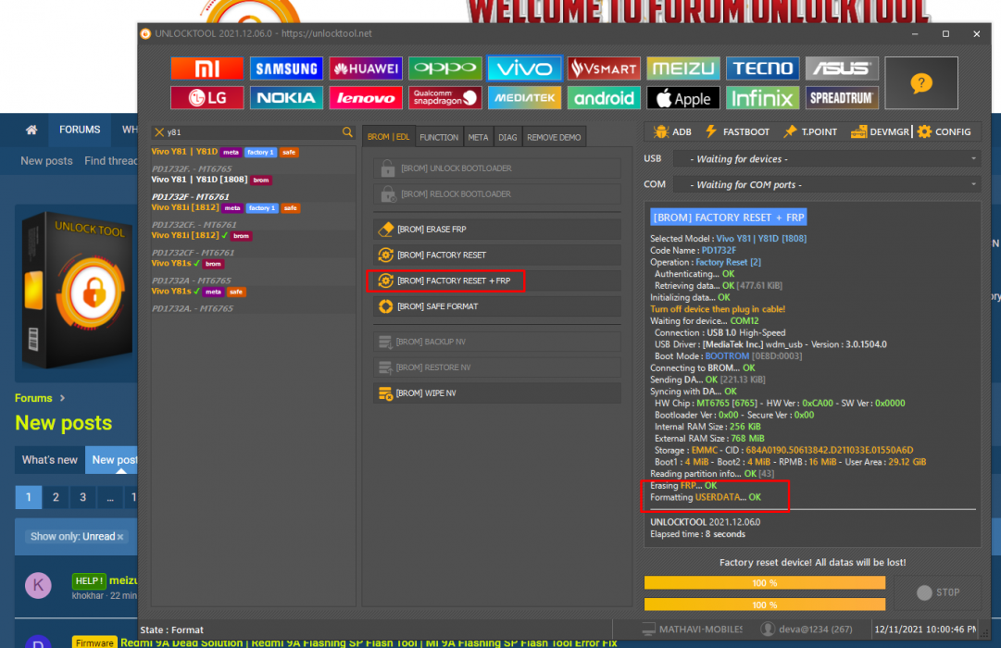1001x648 pixels.
Task: Choose the Tecno brand tile
Action: 762,69
